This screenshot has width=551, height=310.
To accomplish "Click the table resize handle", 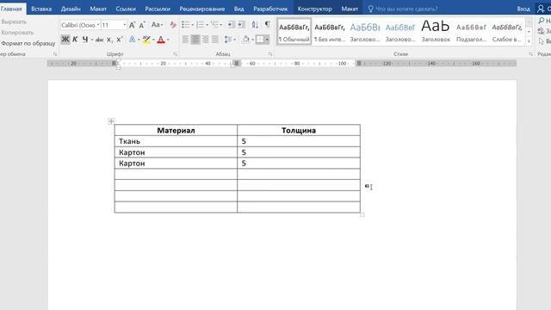I will coord(362,214).
